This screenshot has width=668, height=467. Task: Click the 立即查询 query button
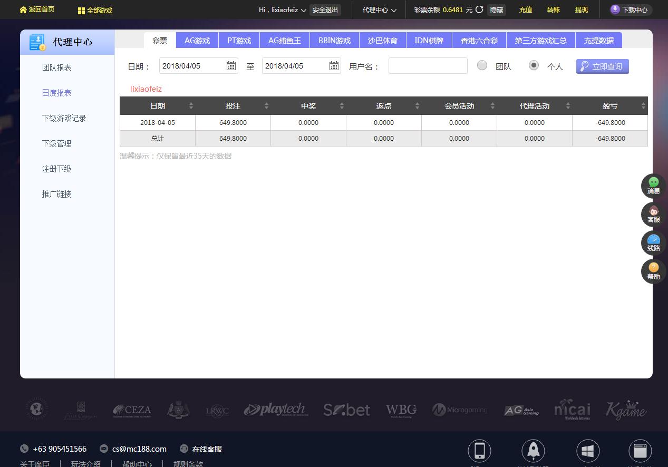pos(602,65)
